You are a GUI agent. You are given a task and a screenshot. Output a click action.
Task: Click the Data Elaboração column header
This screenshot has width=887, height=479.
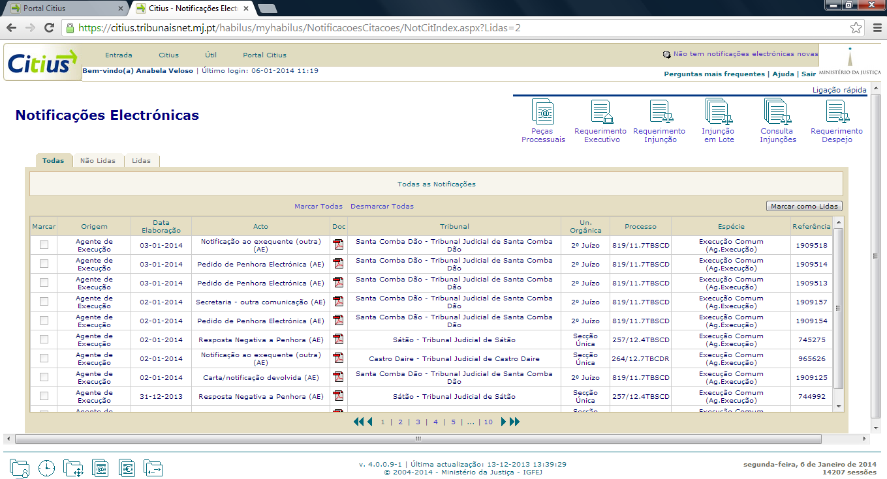pyautogui.click(x=161, y=226)
